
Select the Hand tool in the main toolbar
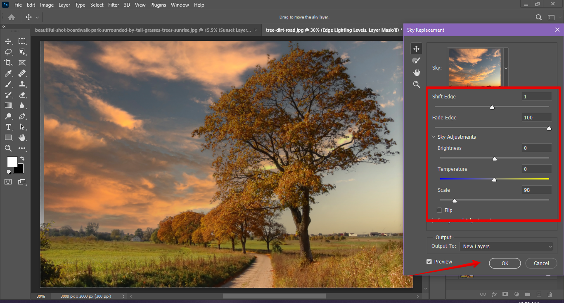[22, 138]
